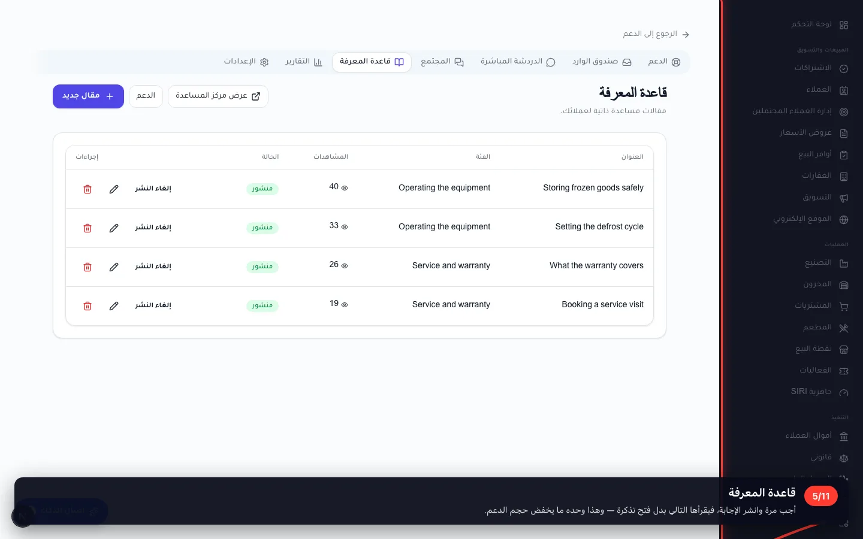
Task: Switch to the الدعم tab in tab bar
Action: (x=665, y=62)
